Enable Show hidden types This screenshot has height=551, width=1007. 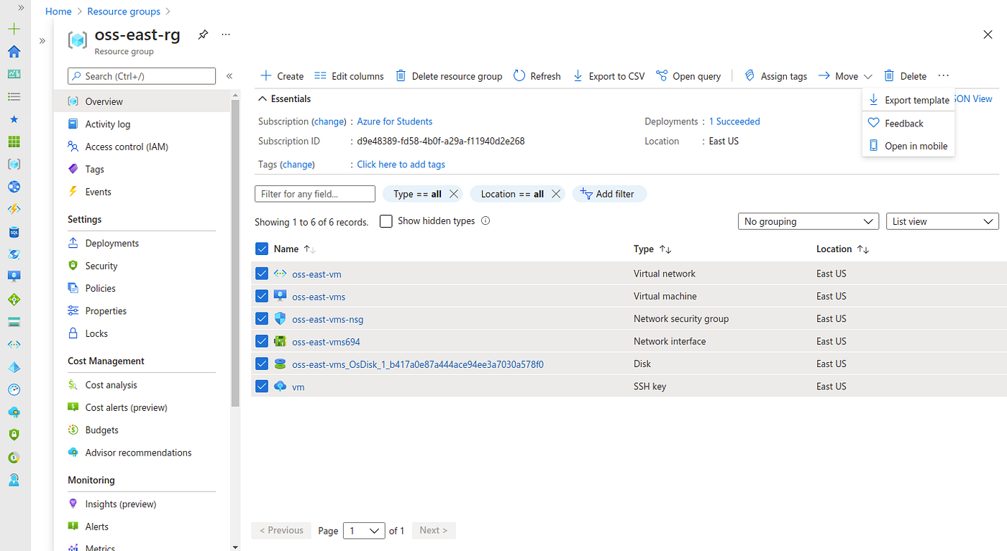tap(386, 221)
